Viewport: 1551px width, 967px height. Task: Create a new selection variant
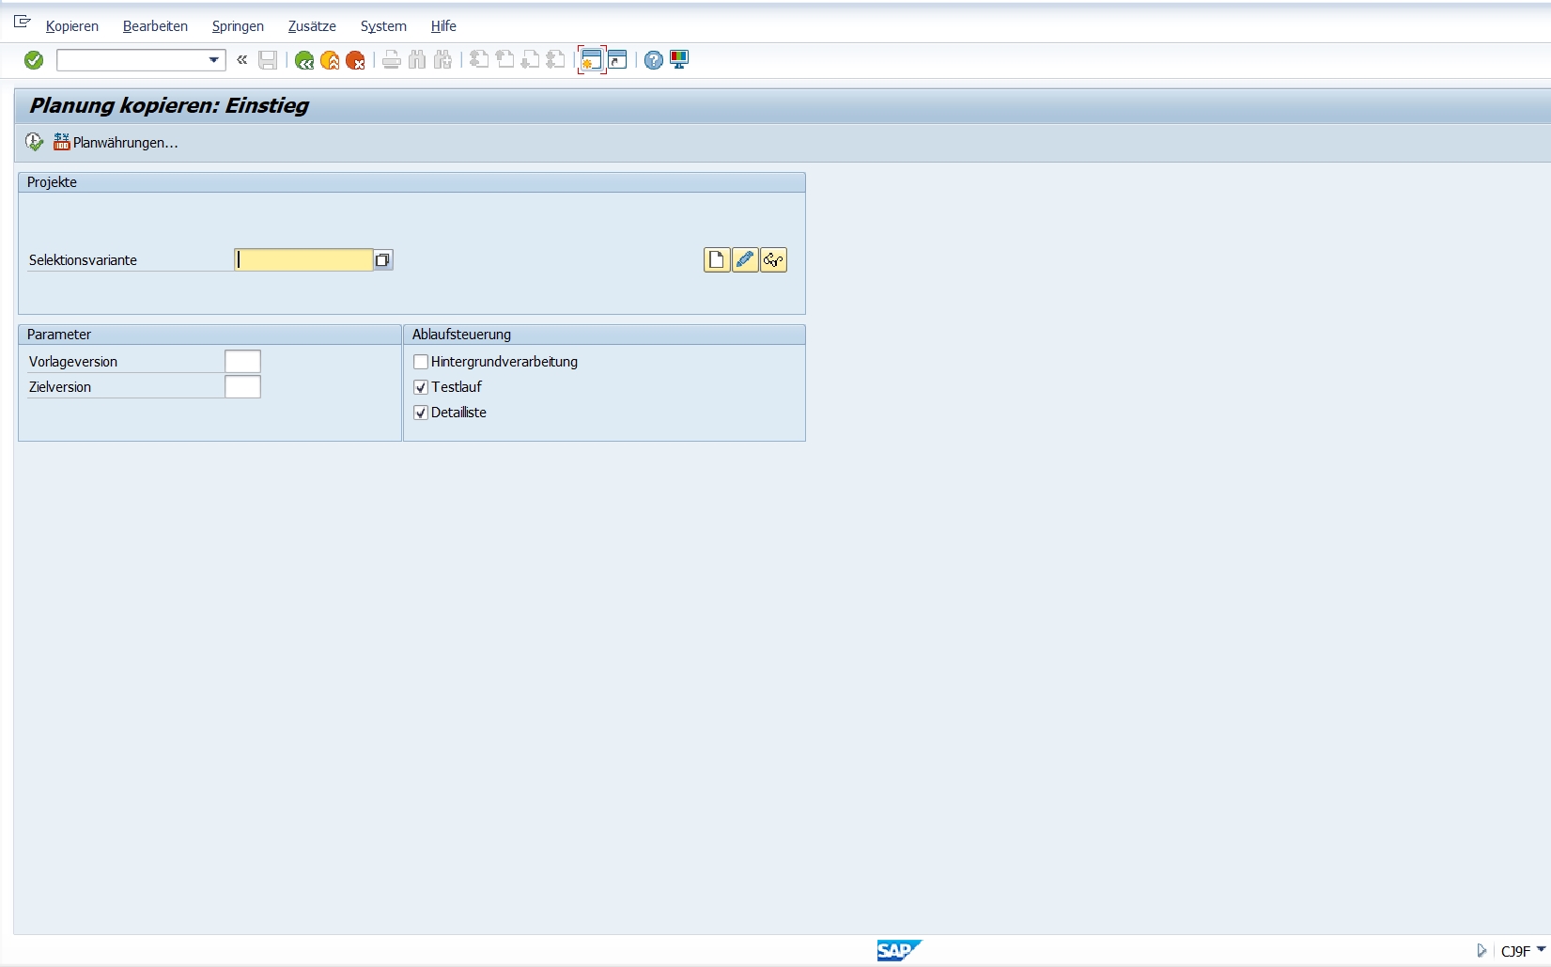tap(717, 260)
